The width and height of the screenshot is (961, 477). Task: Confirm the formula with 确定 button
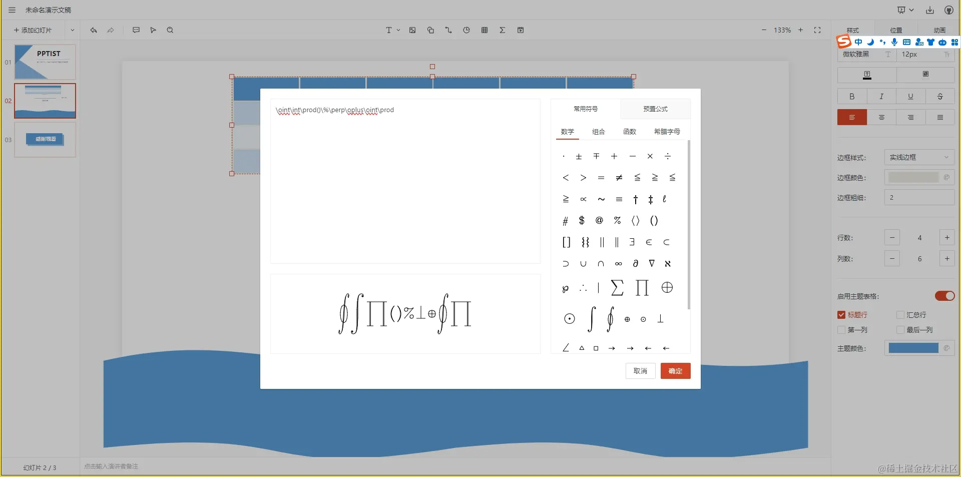pyautogui.click(x=675, y=371)
